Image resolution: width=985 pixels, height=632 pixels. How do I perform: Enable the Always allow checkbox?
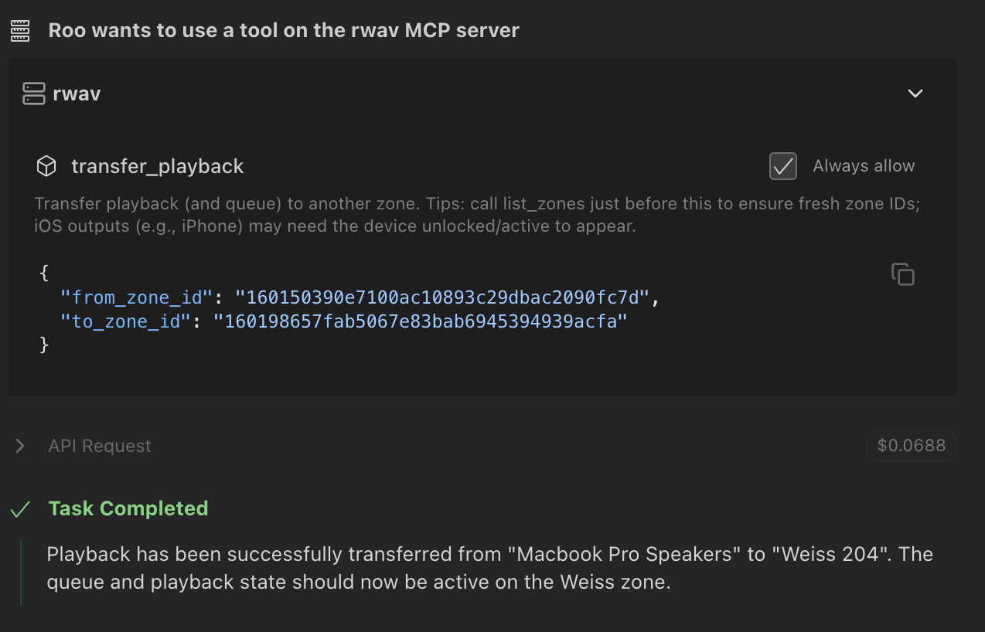point(782,166)
